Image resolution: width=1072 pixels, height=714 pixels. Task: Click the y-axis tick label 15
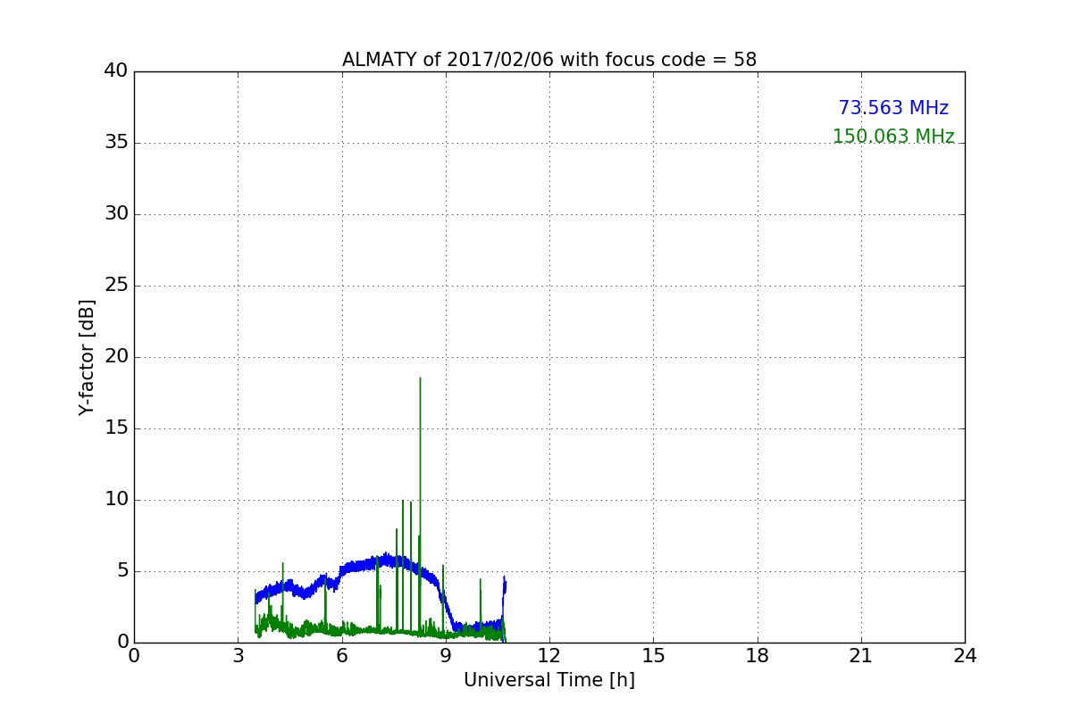point(116,428)
